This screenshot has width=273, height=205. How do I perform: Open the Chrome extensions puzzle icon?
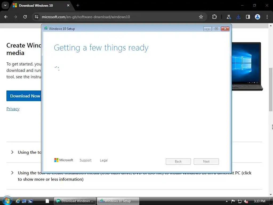(x=215, y=17)
